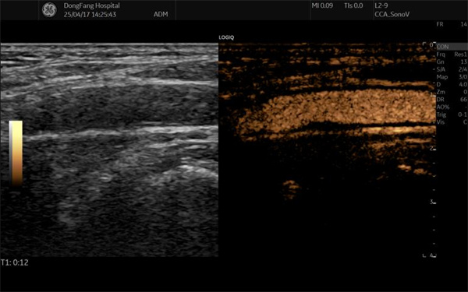The width and height of the screenshot is (468, 292).
Task: Click the MI 0.09 indicator
Action: coord(322,5)
